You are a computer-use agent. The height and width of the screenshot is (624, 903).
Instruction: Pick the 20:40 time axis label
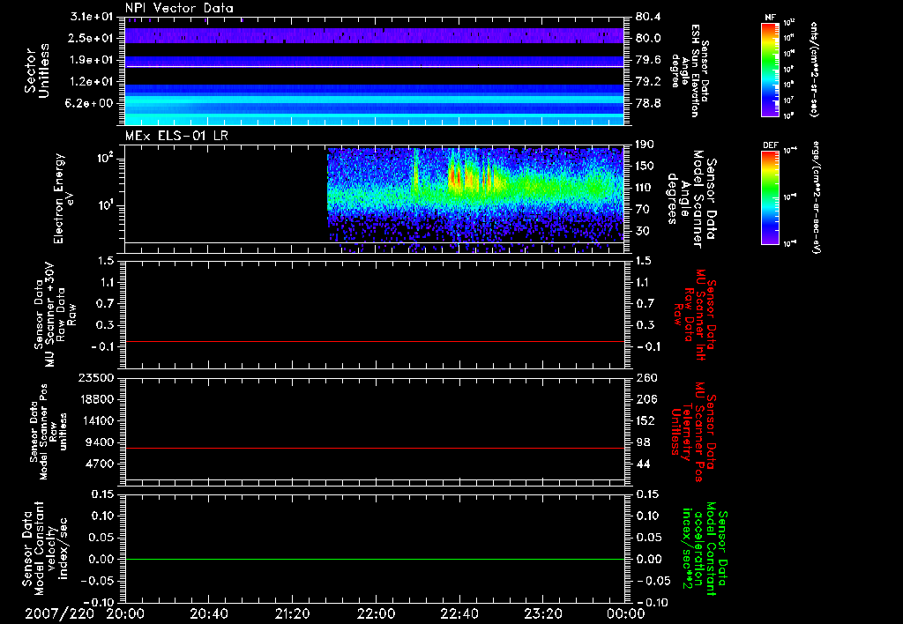[209, 613]
